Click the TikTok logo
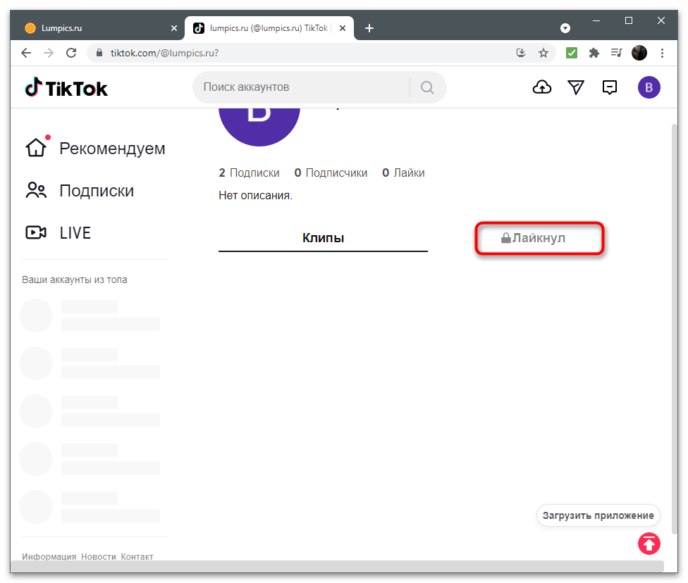Image resolution: width=688 pixels, height=583 pixels. (x=66, y=88)
